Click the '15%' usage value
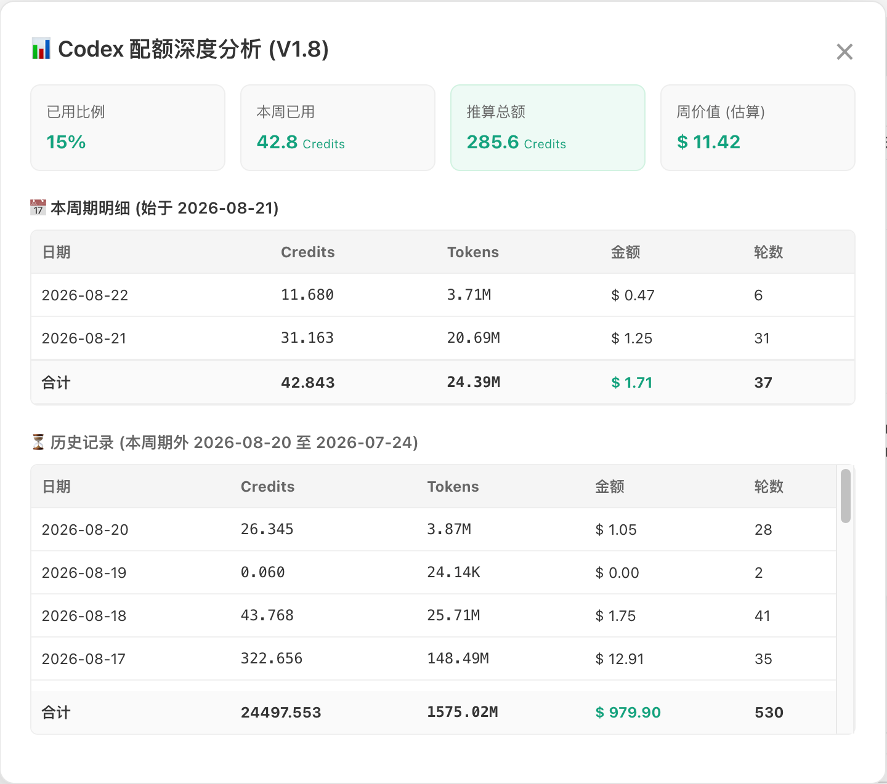887x784 pixels. (66, 142)
